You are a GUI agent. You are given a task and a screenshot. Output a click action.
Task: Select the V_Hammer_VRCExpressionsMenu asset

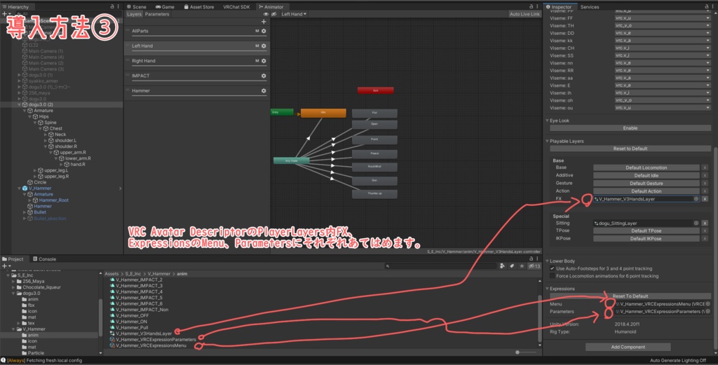point(149,345)
